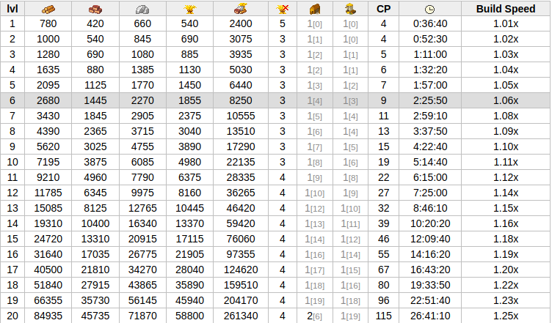Click the wood (lumber) resource column icon
The image size is (552, 323).
click(48, 9)
